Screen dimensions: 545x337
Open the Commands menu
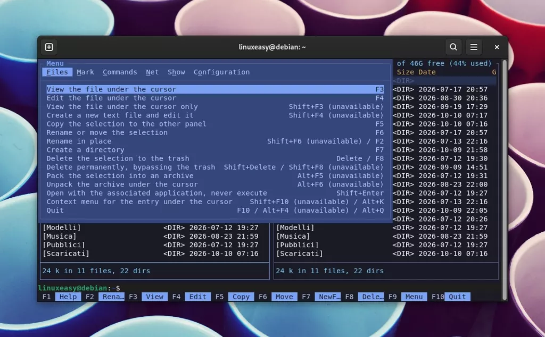pyautogui.click(x=120, y=72)
